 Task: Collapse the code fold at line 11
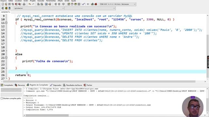click(x=6, y=23)
